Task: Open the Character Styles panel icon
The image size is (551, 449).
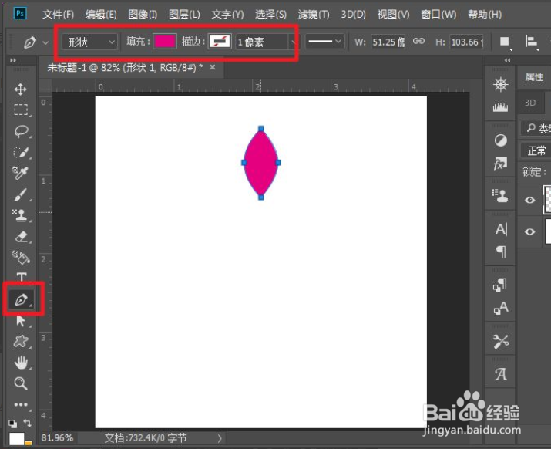Action: (501, 308)
